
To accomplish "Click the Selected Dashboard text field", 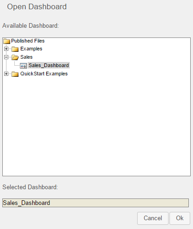I will click(96, 203).
